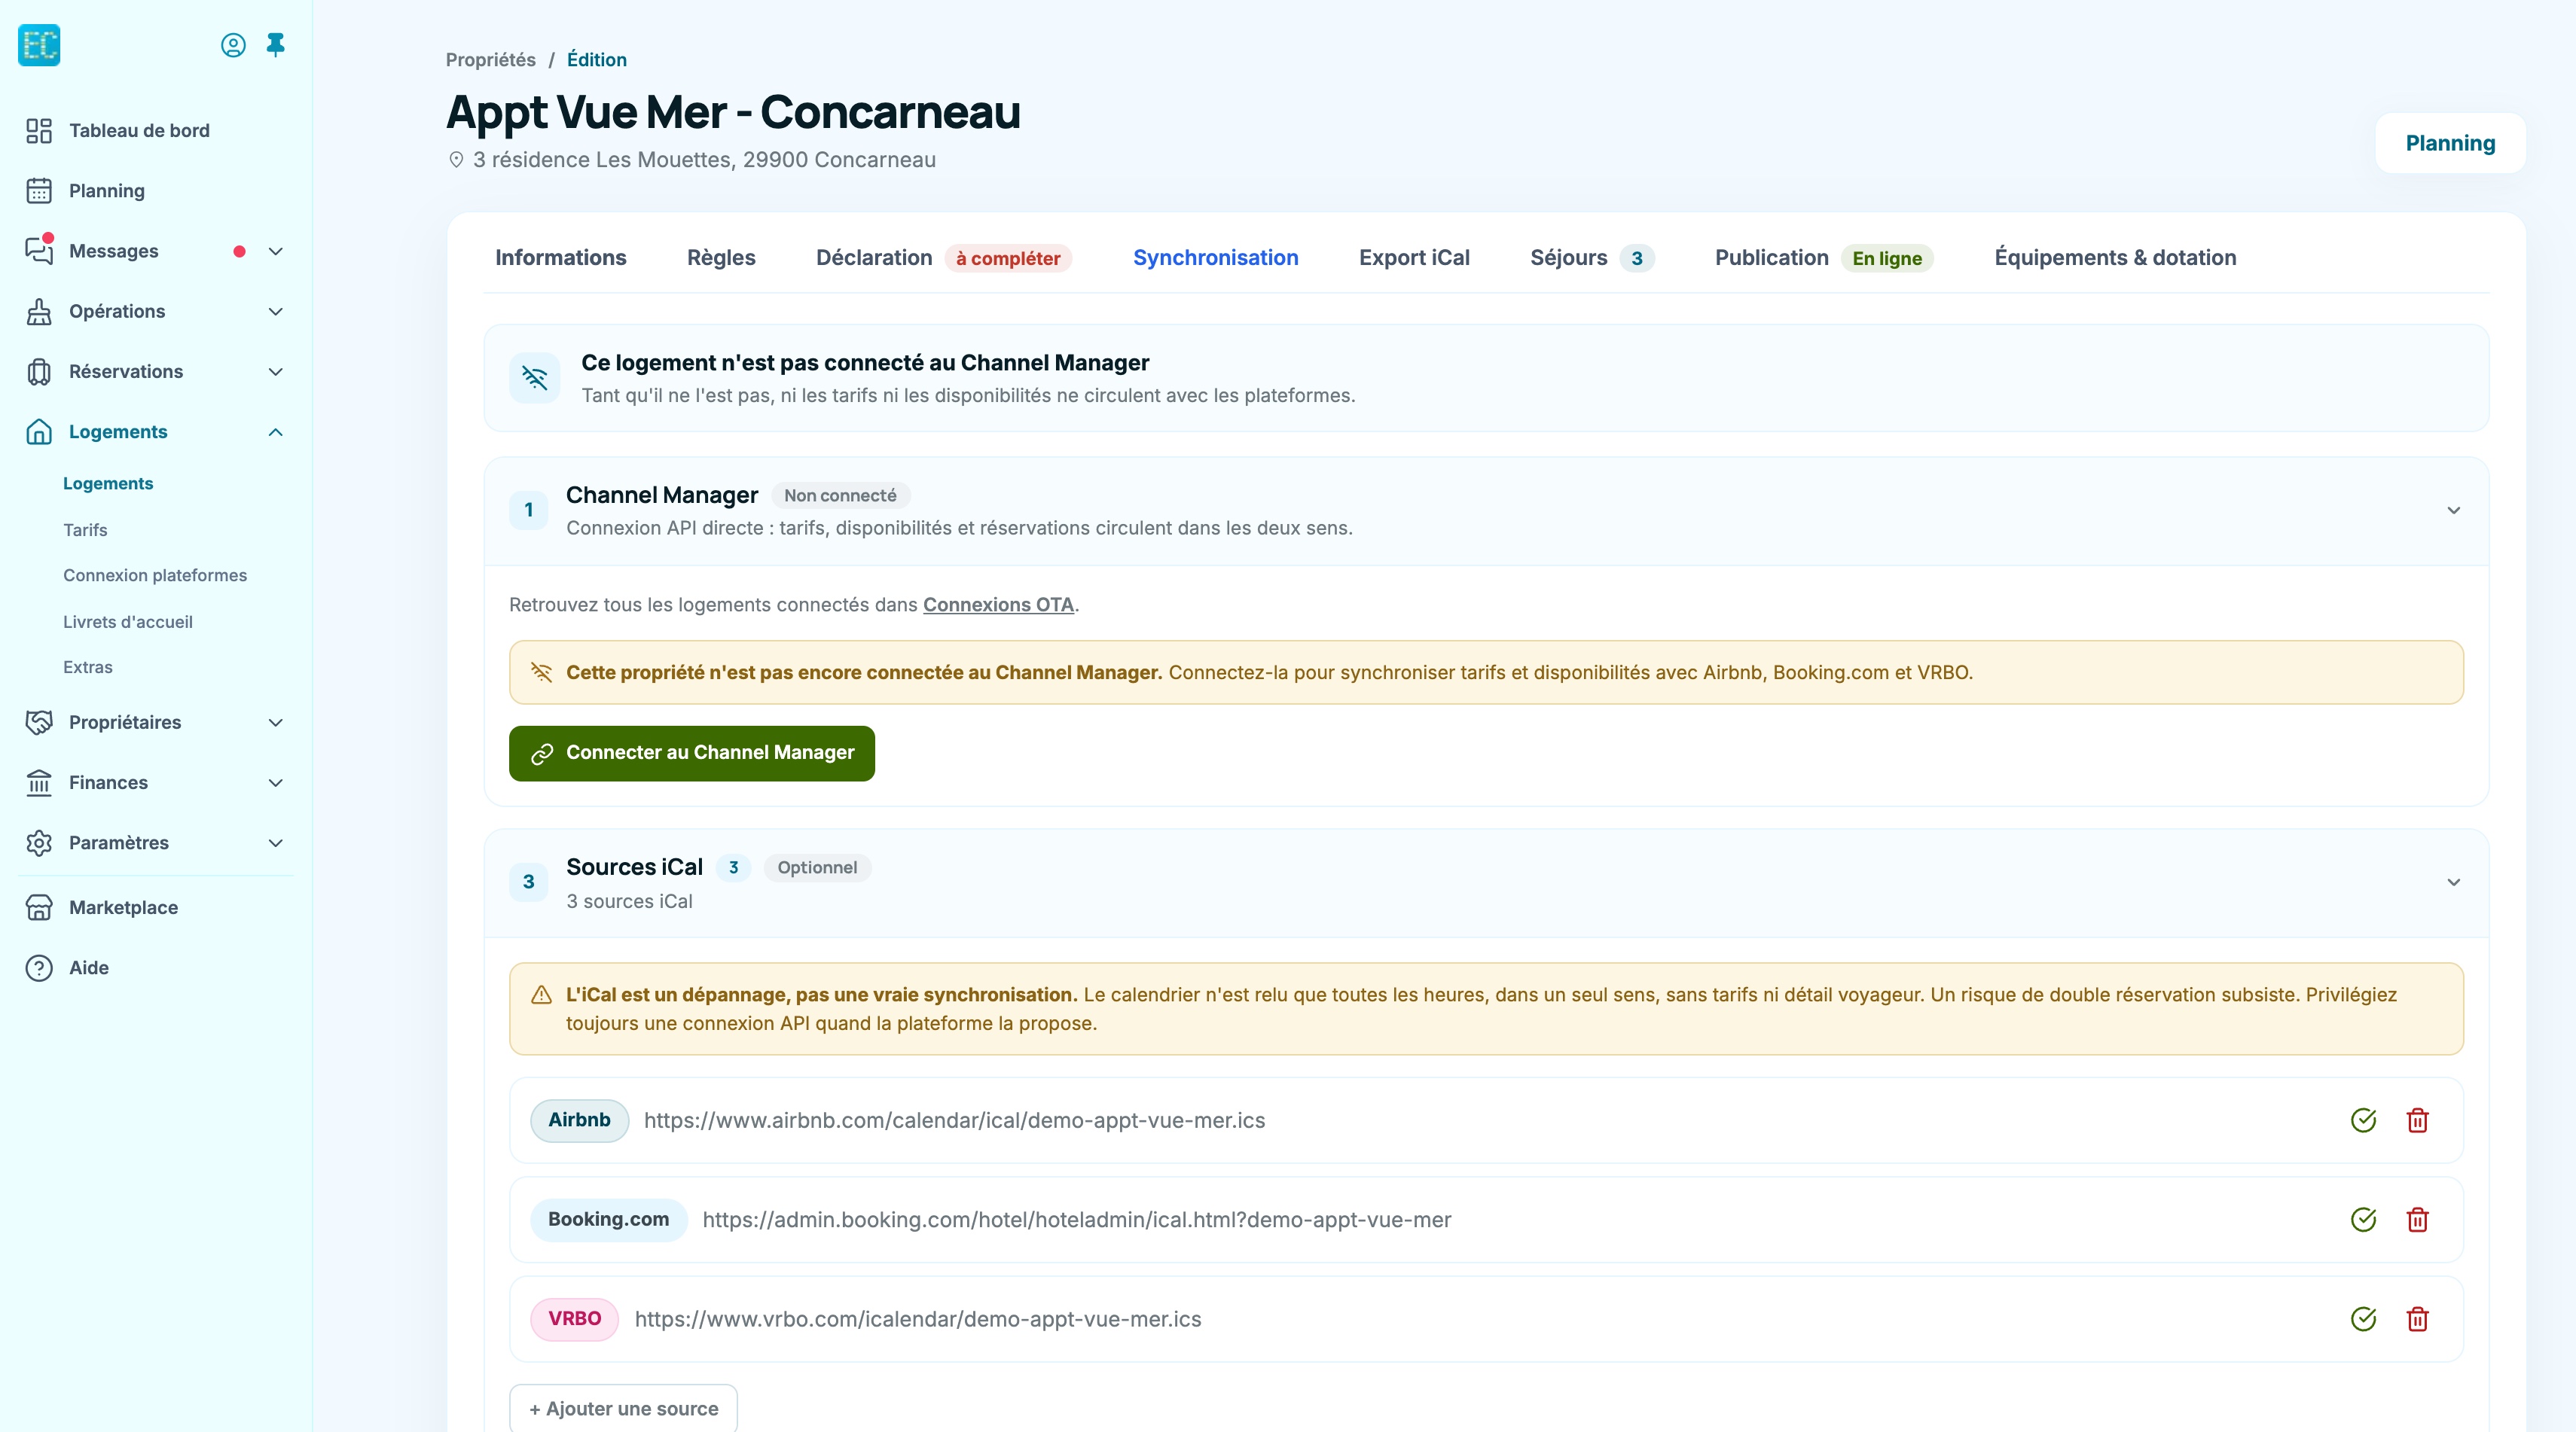Click the disconnected wifi icon in top notice

(535, 378)
